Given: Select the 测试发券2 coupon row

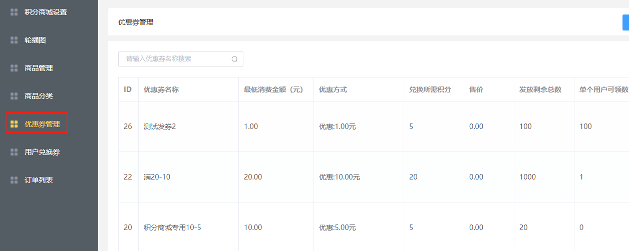Looking at the screenshot, I should [x=160, y=126].
